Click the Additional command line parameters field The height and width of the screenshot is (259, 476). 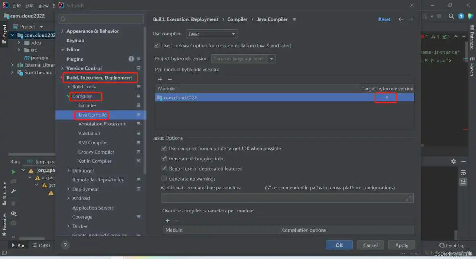click(283, 198)
